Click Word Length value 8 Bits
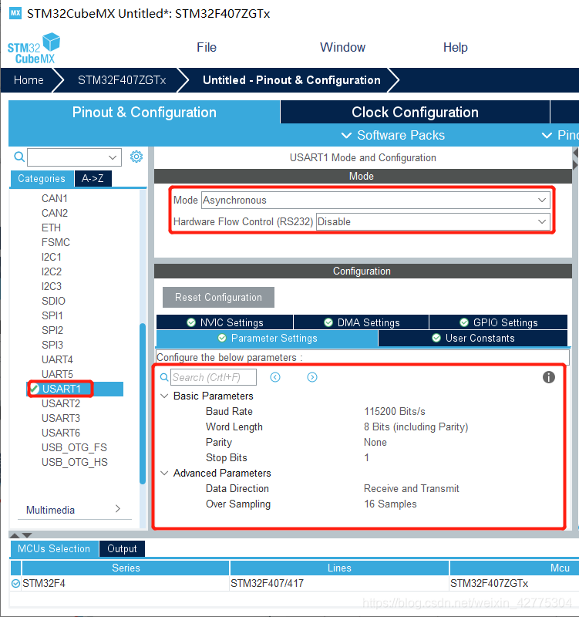This screenshot has width=579, height=617. [416, 427]
